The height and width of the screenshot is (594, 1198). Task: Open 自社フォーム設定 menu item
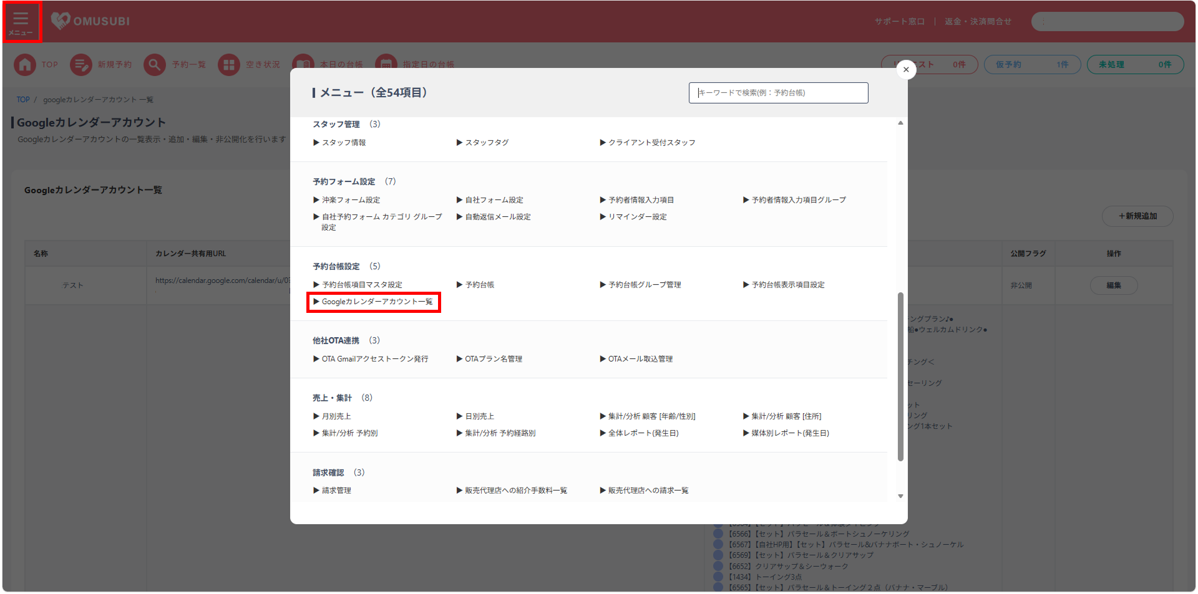[x=490, y=200]
